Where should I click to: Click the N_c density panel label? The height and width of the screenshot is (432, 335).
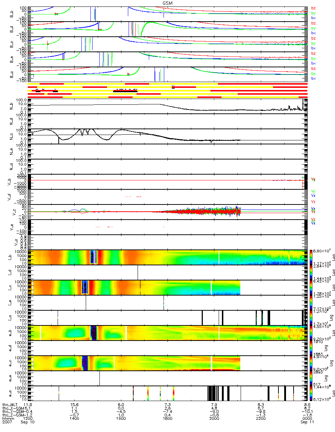coord(12,136)
